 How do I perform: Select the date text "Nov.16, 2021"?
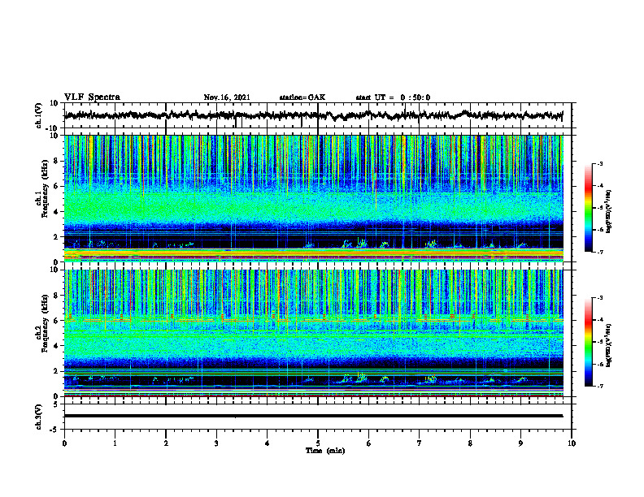coord(227,97)
